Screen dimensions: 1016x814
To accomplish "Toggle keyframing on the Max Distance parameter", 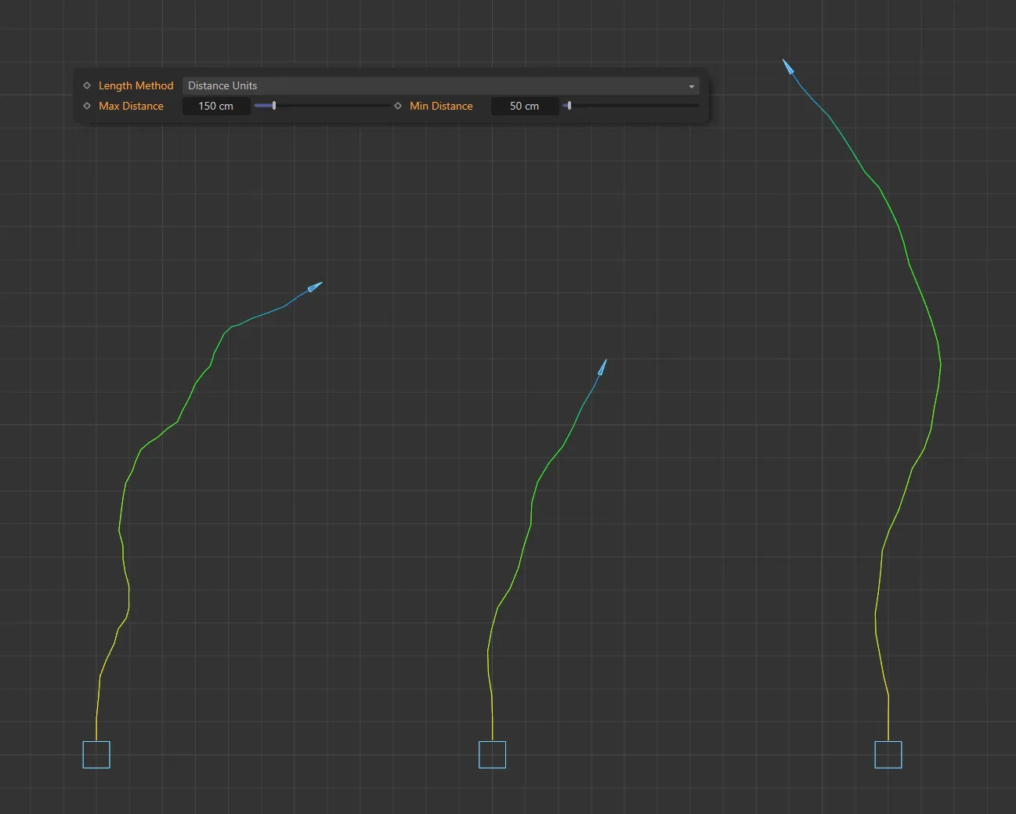I will click(x=86, y=106).
